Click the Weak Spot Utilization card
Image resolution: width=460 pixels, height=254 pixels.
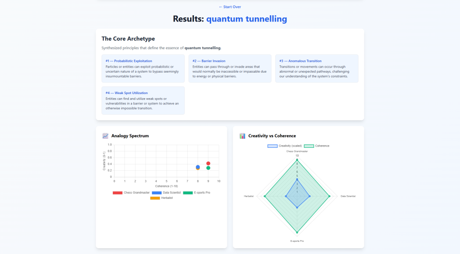(143, 100)
